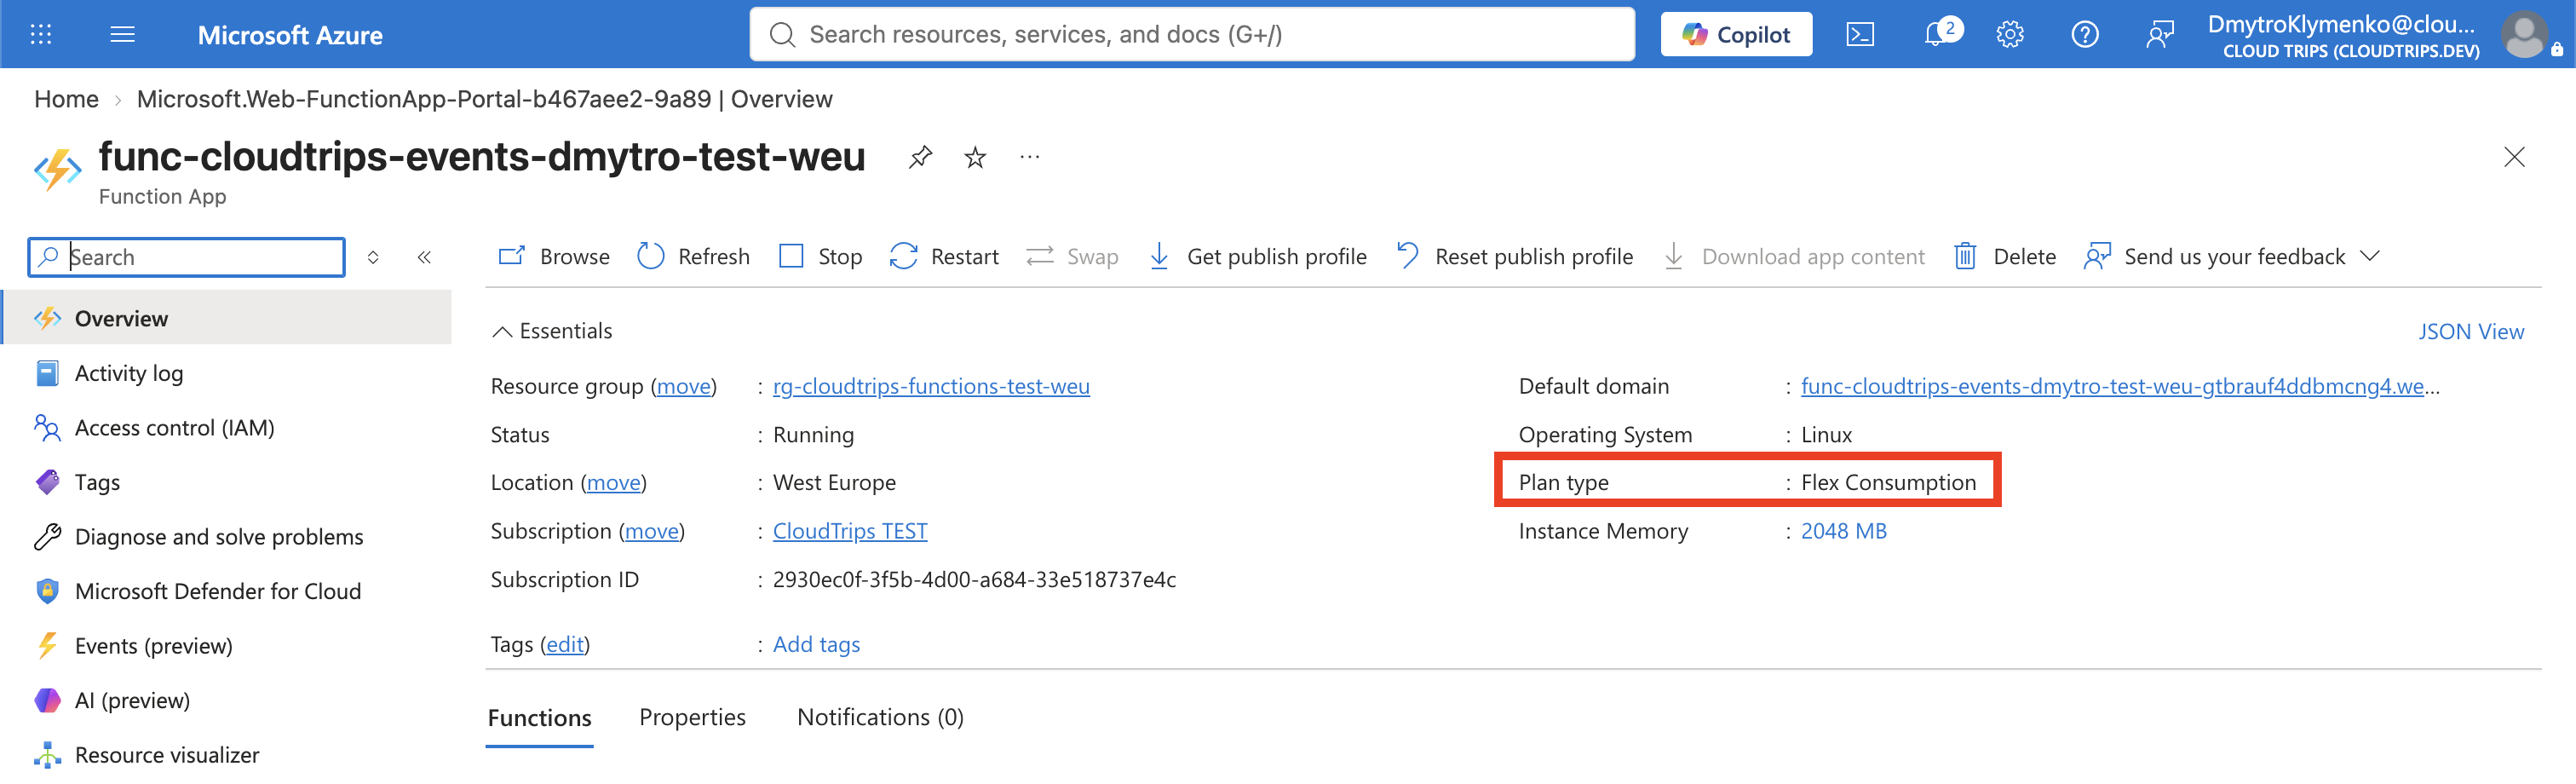Viewport: 2576px width, 784px height.
Task: Select the Subscription ID value text
Action: (974, 580)
